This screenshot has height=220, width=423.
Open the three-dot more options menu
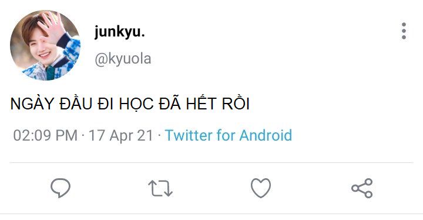point(404,31)
